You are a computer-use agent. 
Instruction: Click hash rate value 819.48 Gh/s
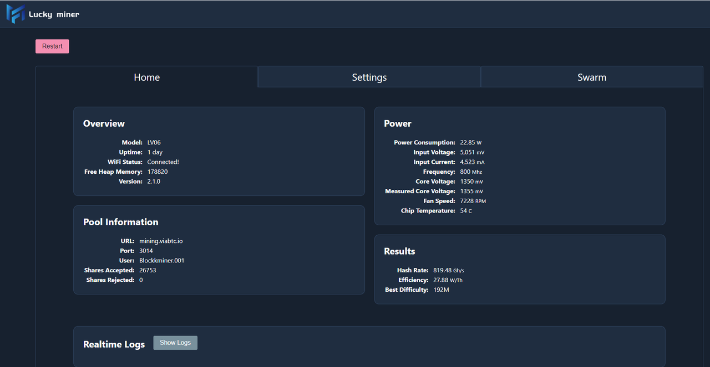click(449, 271)
